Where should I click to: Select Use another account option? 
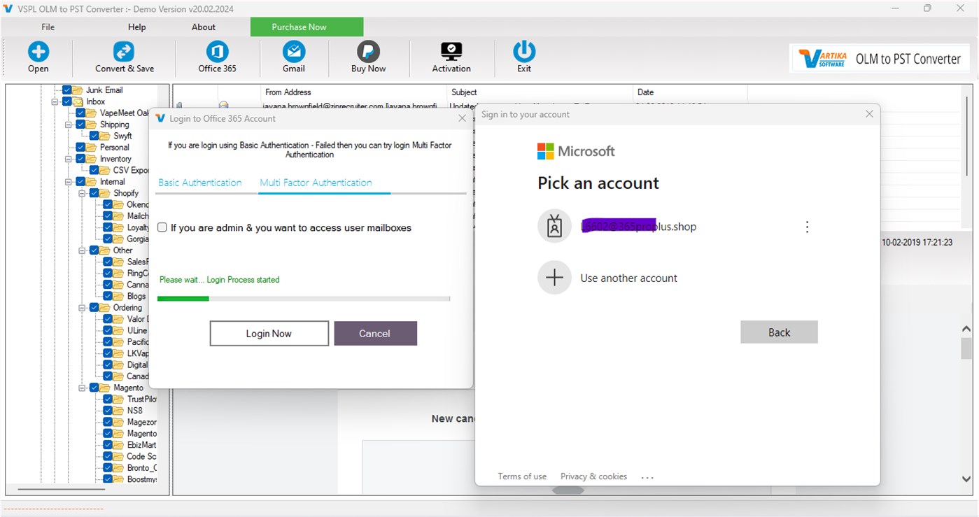tap(628, 278)
